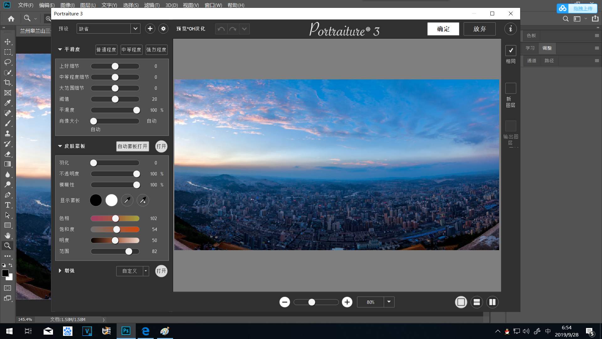
Task: Show mask on white background
Action: click(x=111, y=200)
